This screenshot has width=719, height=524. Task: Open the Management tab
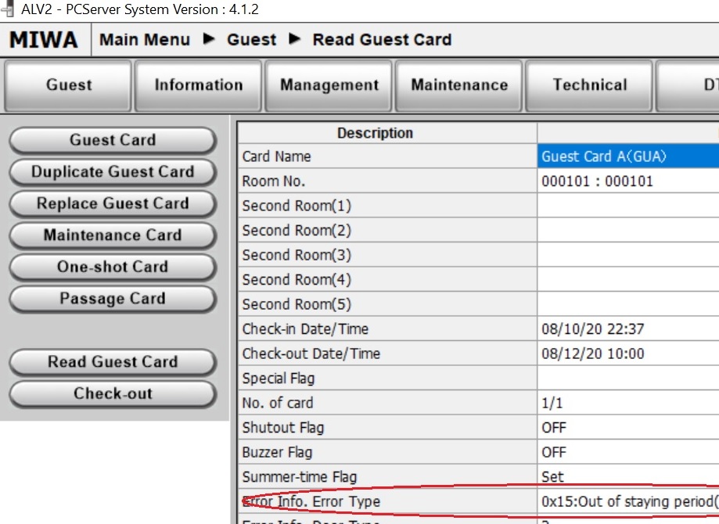point(329,86)
